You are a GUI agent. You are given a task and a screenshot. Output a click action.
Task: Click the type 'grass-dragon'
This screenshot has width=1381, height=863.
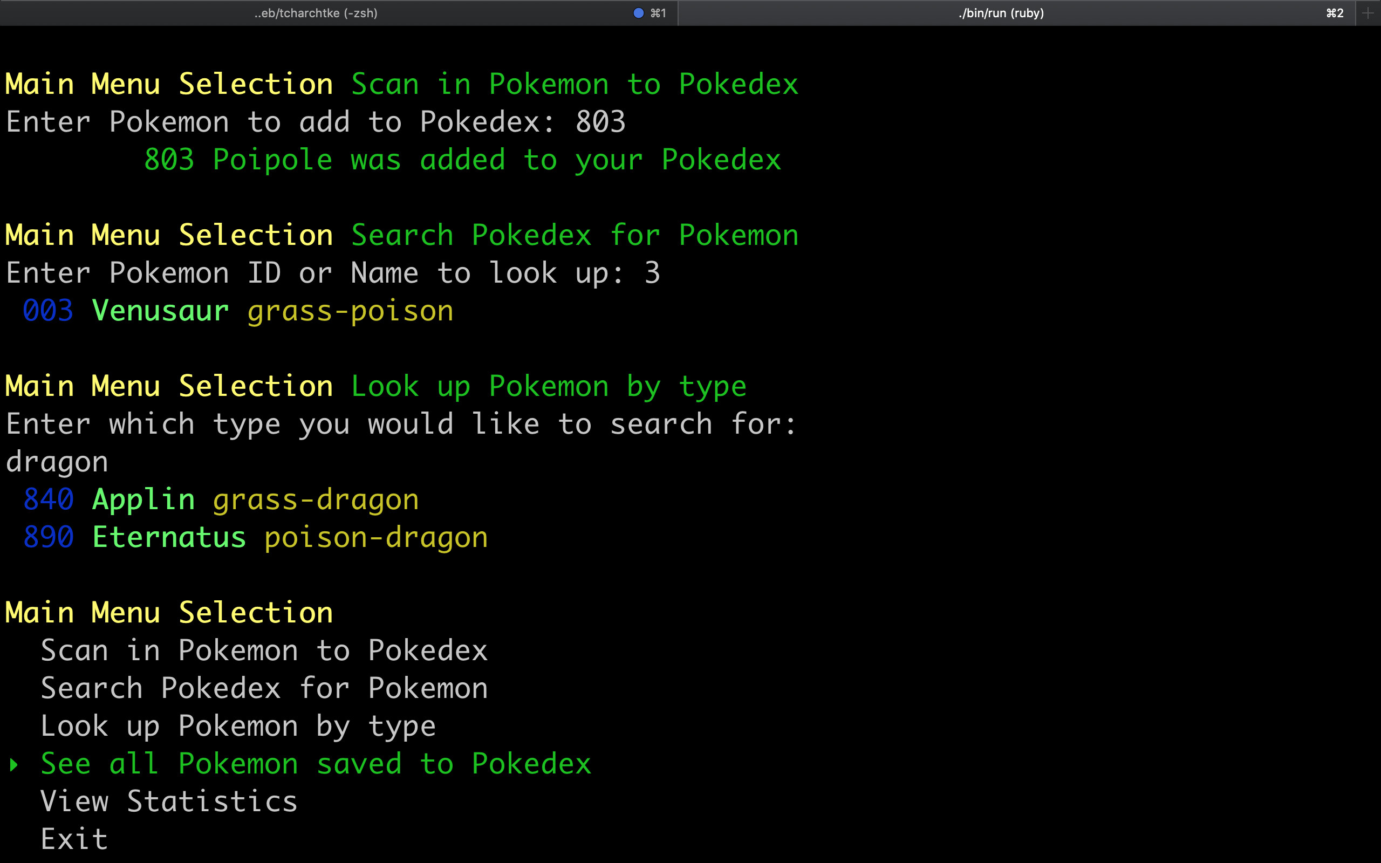(316, 501)
